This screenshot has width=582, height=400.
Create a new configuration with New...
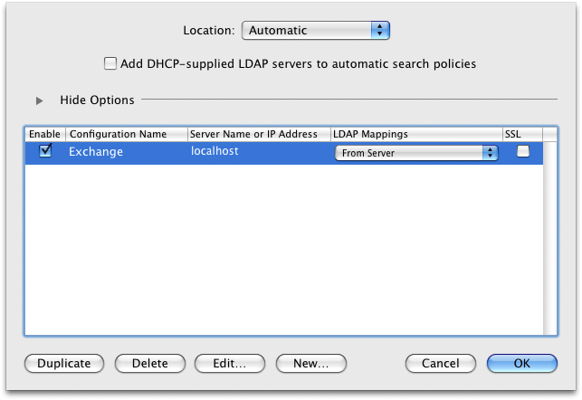310,363
